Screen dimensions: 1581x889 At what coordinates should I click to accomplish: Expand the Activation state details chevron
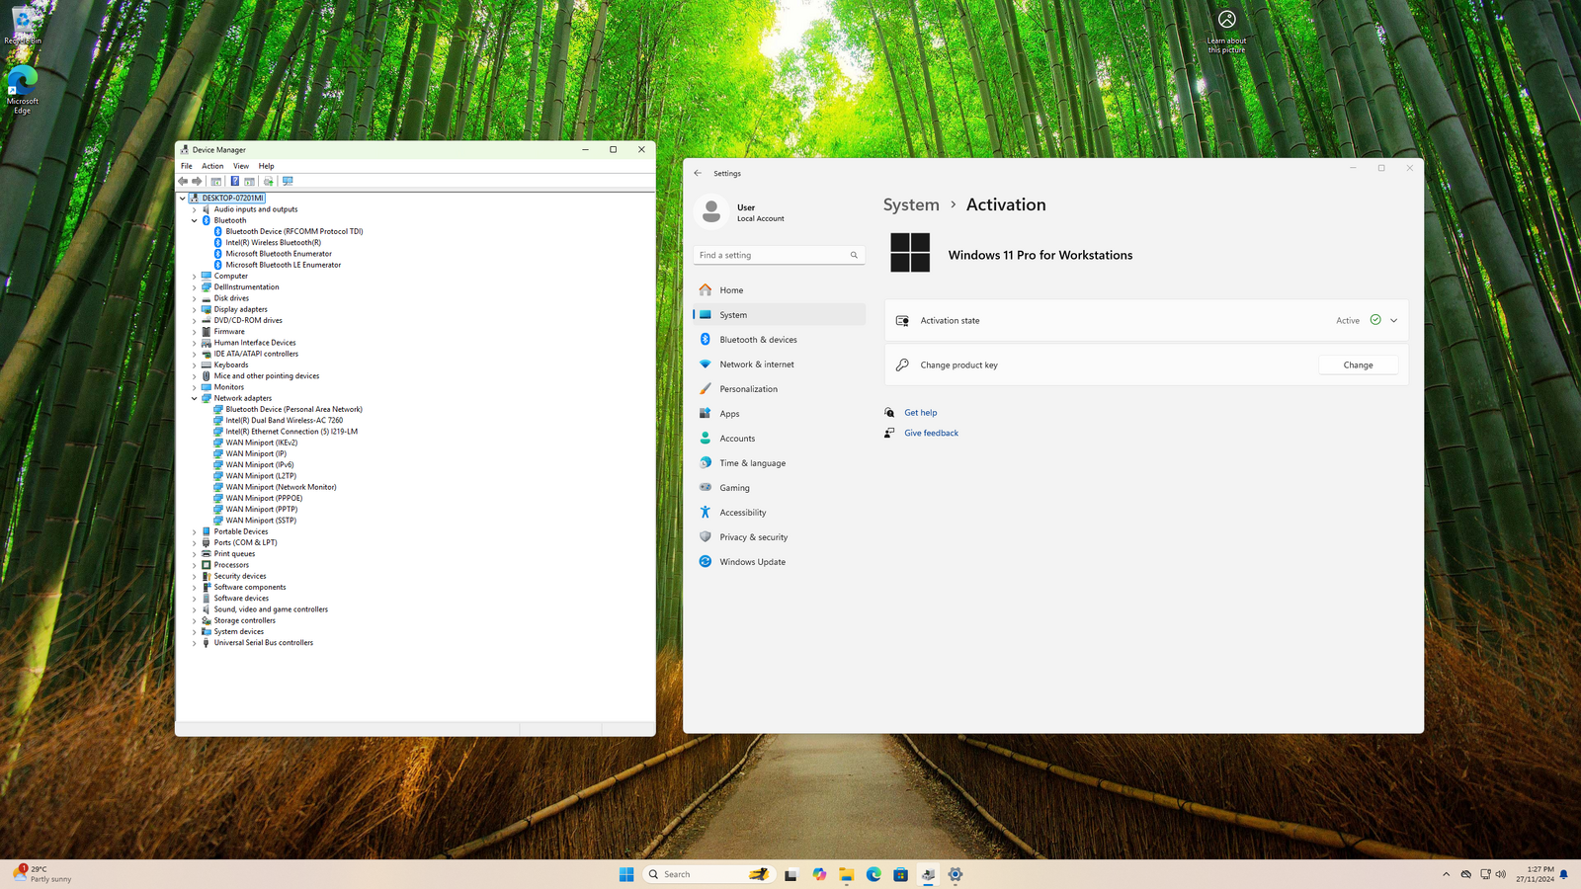(1393, 320)
